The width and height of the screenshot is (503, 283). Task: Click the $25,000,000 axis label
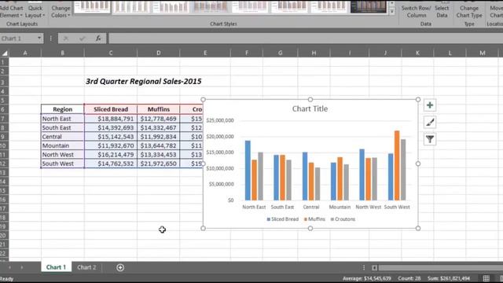tap(220, 120)
